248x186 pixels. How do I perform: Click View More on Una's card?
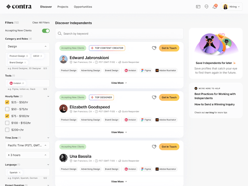tap(119, 182)
